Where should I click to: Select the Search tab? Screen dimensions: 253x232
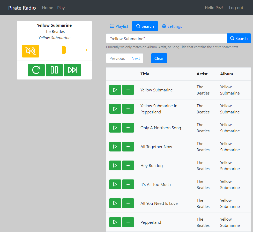coord(145,26)
